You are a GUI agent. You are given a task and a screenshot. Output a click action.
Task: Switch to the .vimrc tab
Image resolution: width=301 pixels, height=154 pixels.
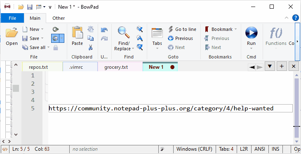80,67
